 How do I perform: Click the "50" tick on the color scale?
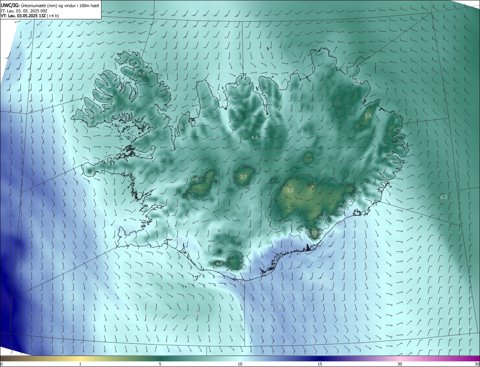[477, 364]
